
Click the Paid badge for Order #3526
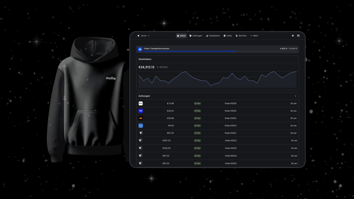197,103
